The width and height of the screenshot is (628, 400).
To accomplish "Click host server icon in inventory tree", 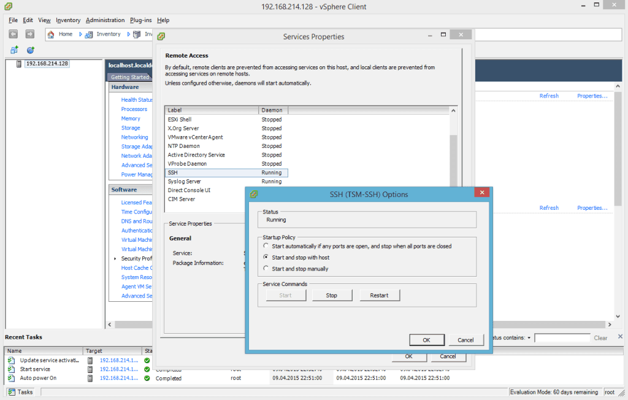I will coord(19,64).
